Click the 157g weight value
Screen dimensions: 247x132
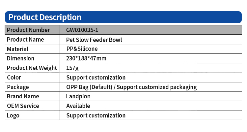(72, 68)
